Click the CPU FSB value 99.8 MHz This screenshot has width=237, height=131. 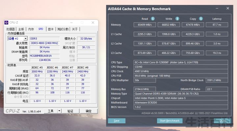tap(181, 76)
